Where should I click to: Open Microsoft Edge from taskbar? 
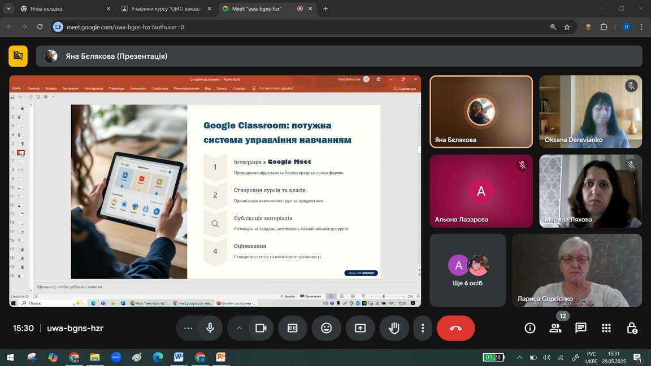(x=158, y=358)
